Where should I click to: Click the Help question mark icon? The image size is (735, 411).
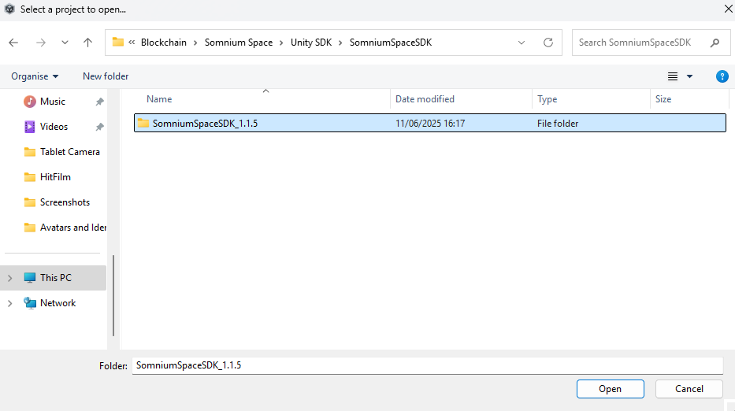coord(722,76)
